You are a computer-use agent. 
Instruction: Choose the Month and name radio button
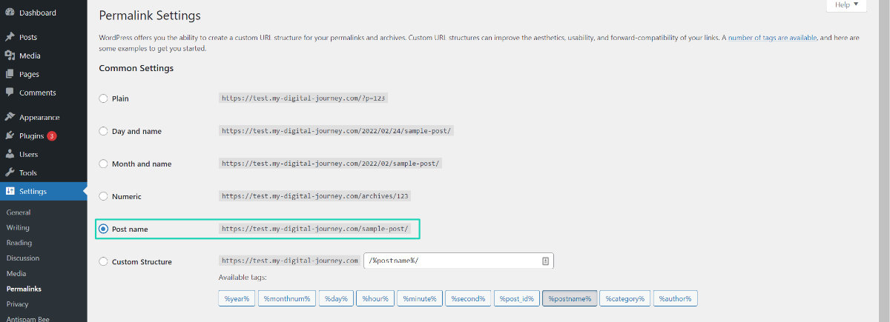coord(104,164)
